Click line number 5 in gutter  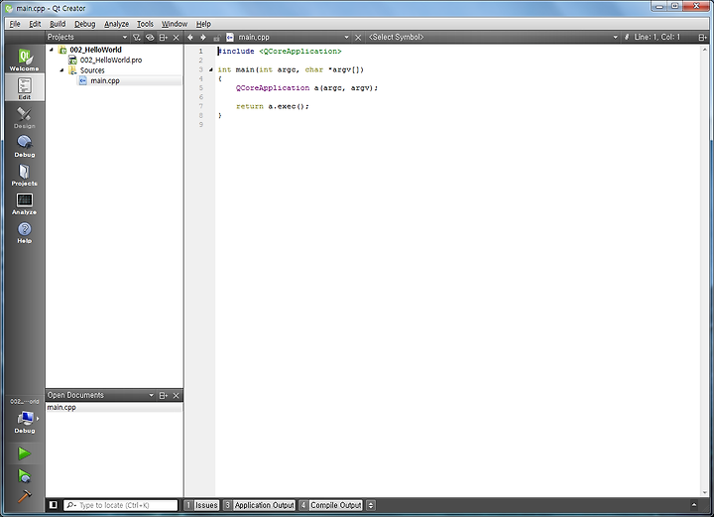pos(200,88)
